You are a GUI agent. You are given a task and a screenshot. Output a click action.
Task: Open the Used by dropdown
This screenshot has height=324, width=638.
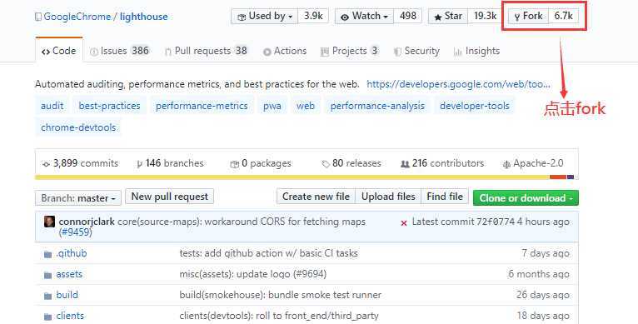click(265, 17)
